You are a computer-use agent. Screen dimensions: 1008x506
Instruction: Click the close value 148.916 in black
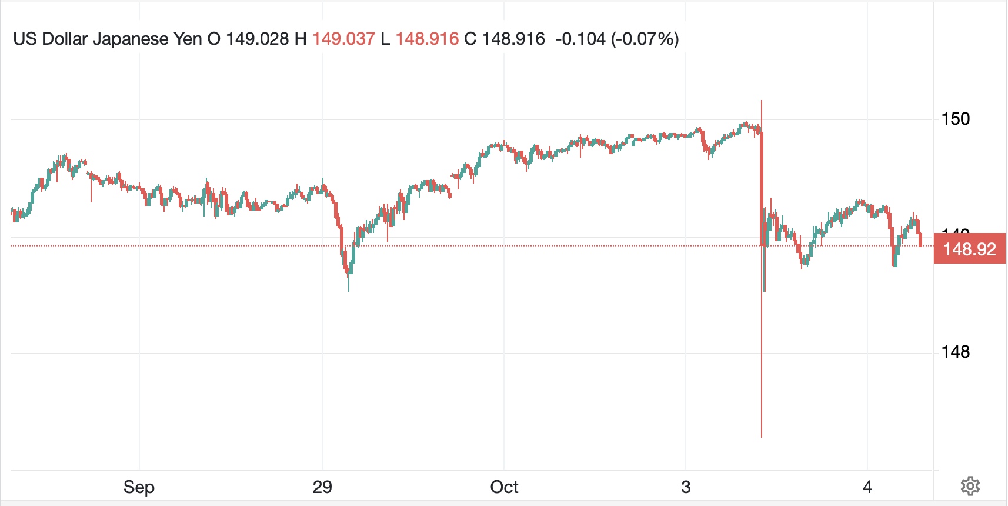pos(513,39)
